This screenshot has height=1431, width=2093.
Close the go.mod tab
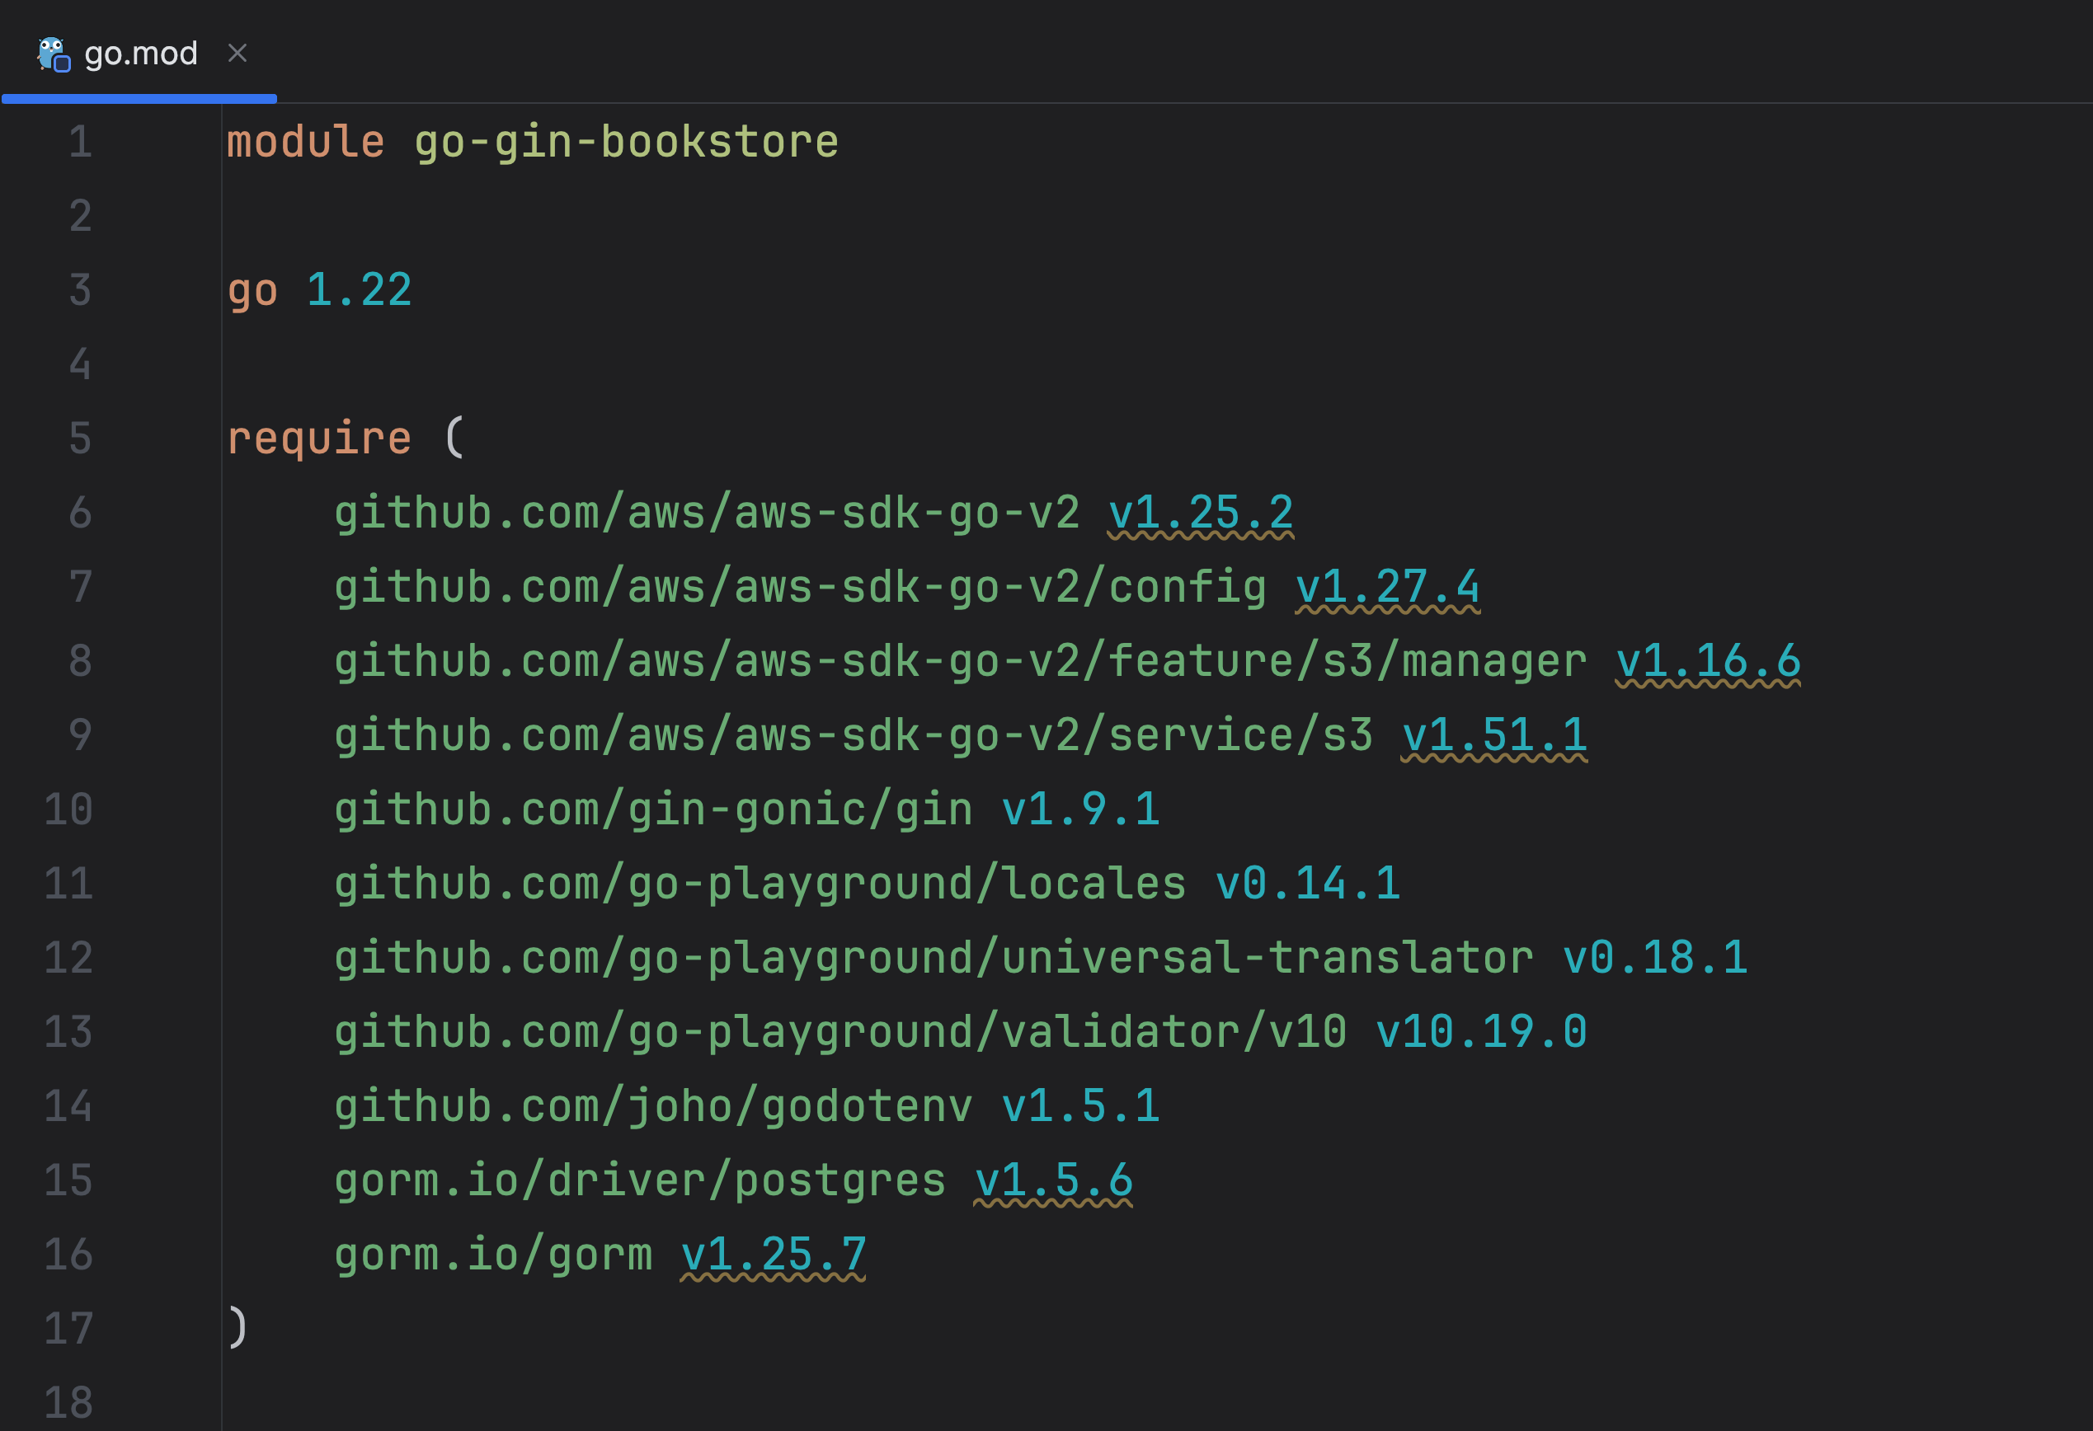point(238,54)
